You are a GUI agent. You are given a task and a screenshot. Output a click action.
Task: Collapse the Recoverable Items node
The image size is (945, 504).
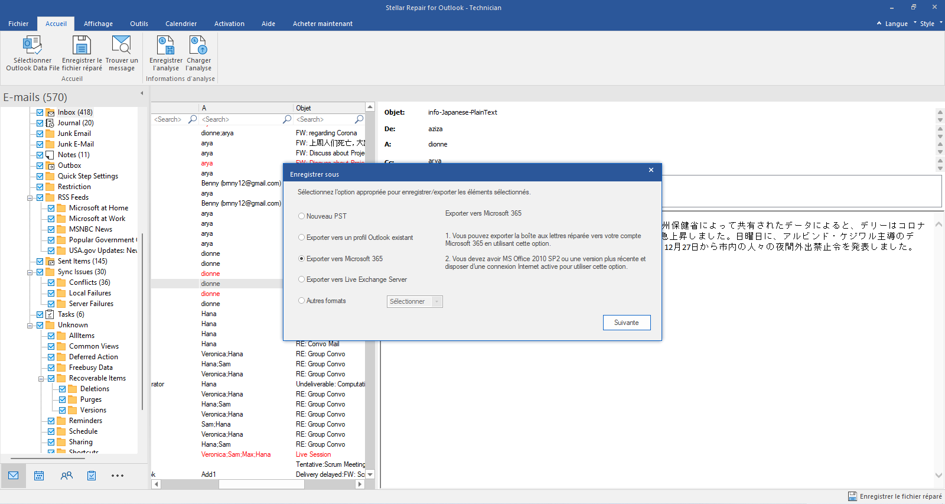pyautogui.click(x=41, y=379)
